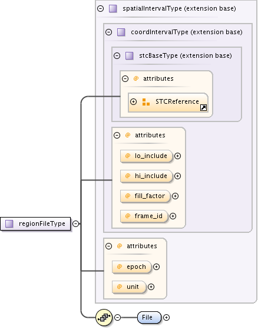Expand the fill_factor attribute
The width and height of the screenshot is (258, 329).
[x=175, y=196]
